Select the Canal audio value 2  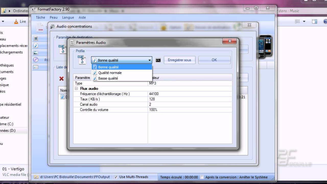click(190, 104)
